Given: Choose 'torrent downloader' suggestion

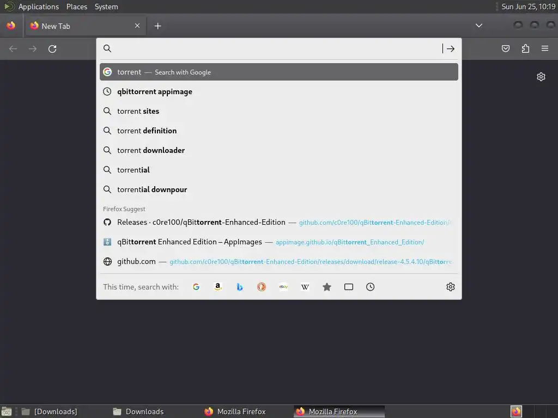Looking at the screenshot, I should click(278, 150).
